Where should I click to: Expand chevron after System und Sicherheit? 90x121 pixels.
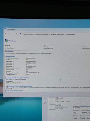tap(49, 34)
